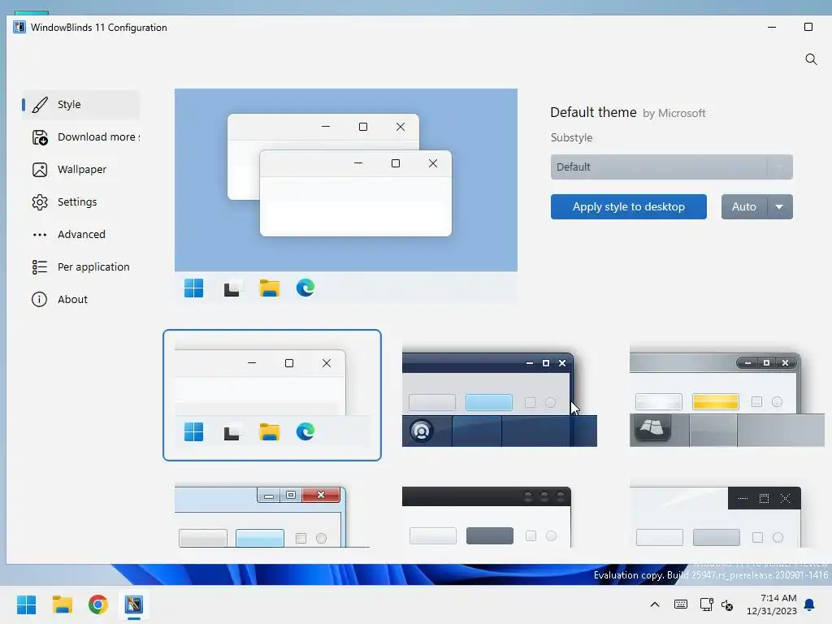
Task: Click the Download more styles icon
Action: (40, 137)
